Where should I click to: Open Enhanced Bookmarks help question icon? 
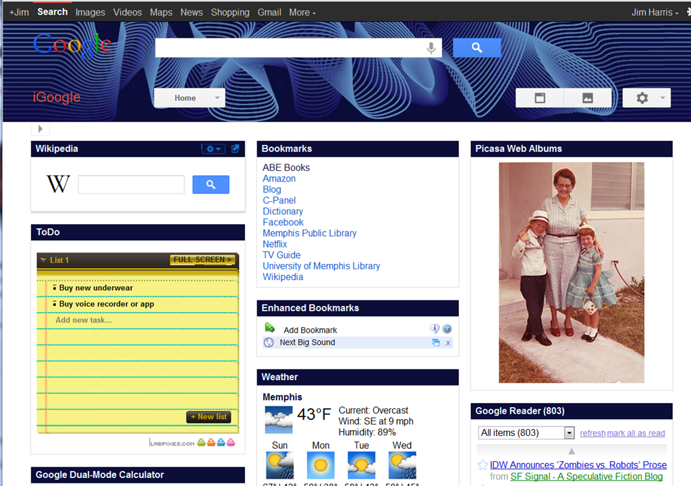(x=447, y=329)
